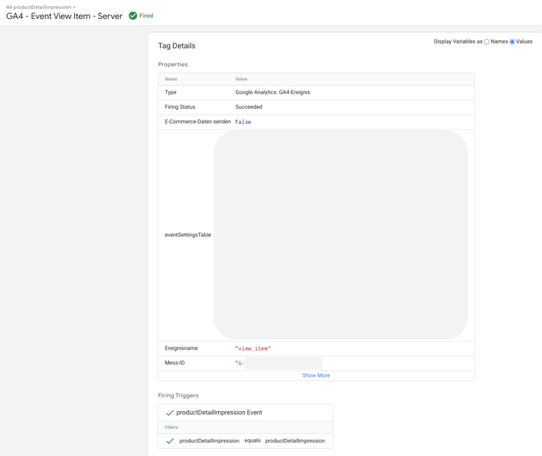The width and height of the screenshot is (542, 456).
Task: Click the Properties section label
Action: click(x=172, y=64)
